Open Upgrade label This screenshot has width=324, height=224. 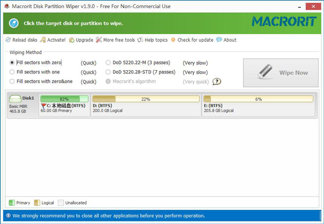coord(84,40)
